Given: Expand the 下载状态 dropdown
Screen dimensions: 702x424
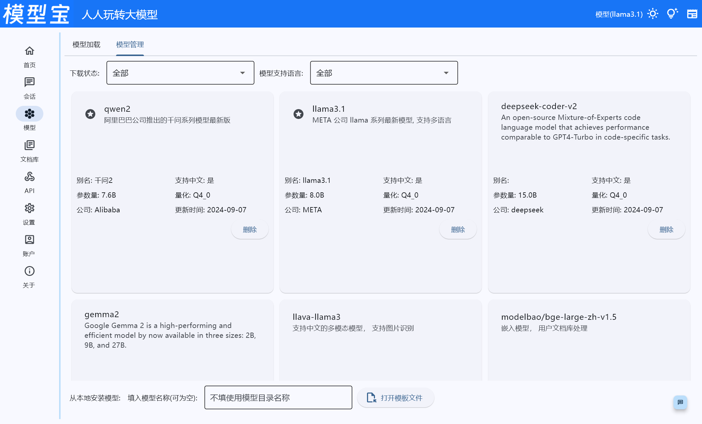Looking at the screenshot, I should 180,73.
